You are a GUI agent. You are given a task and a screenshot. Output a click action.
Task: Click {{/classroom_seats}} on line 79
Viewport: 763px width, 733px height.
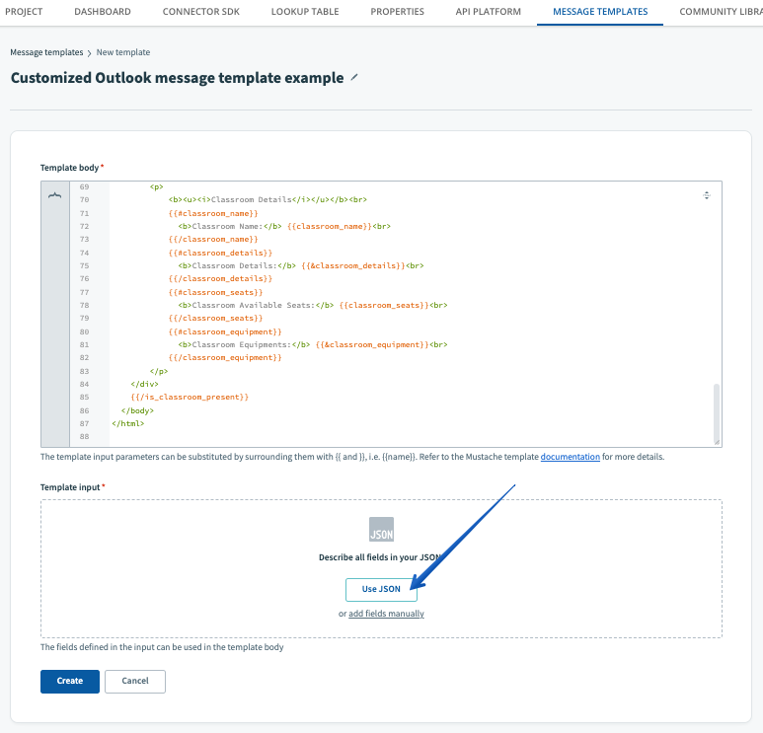[x=215, y=318]
